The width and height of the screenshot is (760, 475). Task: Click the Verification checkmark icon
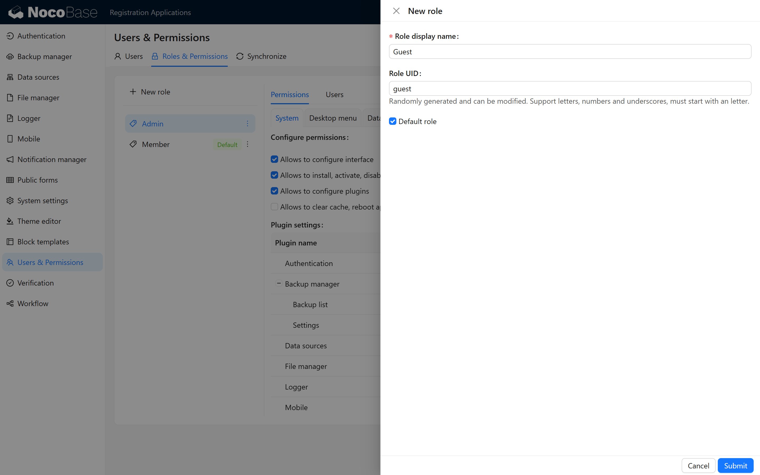[x=10, y=283]
